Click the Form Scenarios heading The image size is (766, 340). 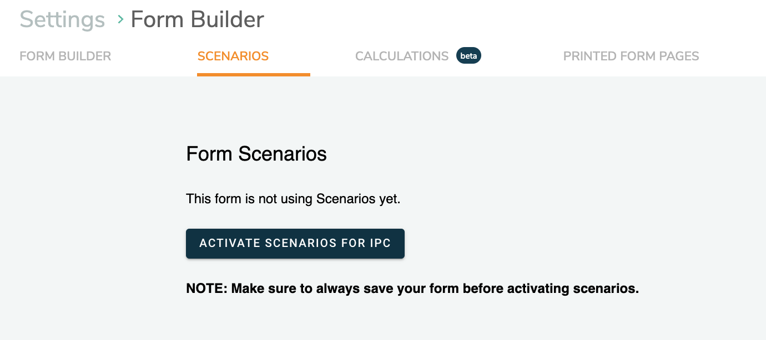click(x=256, y=153)
